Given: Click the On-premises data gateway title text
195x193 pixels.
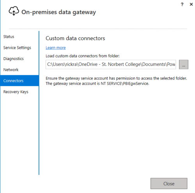Looking at the screenshot, I should (58, 12).
